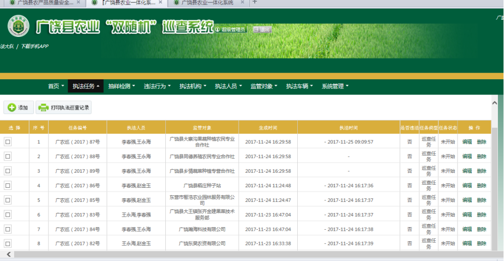
Task: Click the 下载手机APP link
Action: [x=34, y=46]
